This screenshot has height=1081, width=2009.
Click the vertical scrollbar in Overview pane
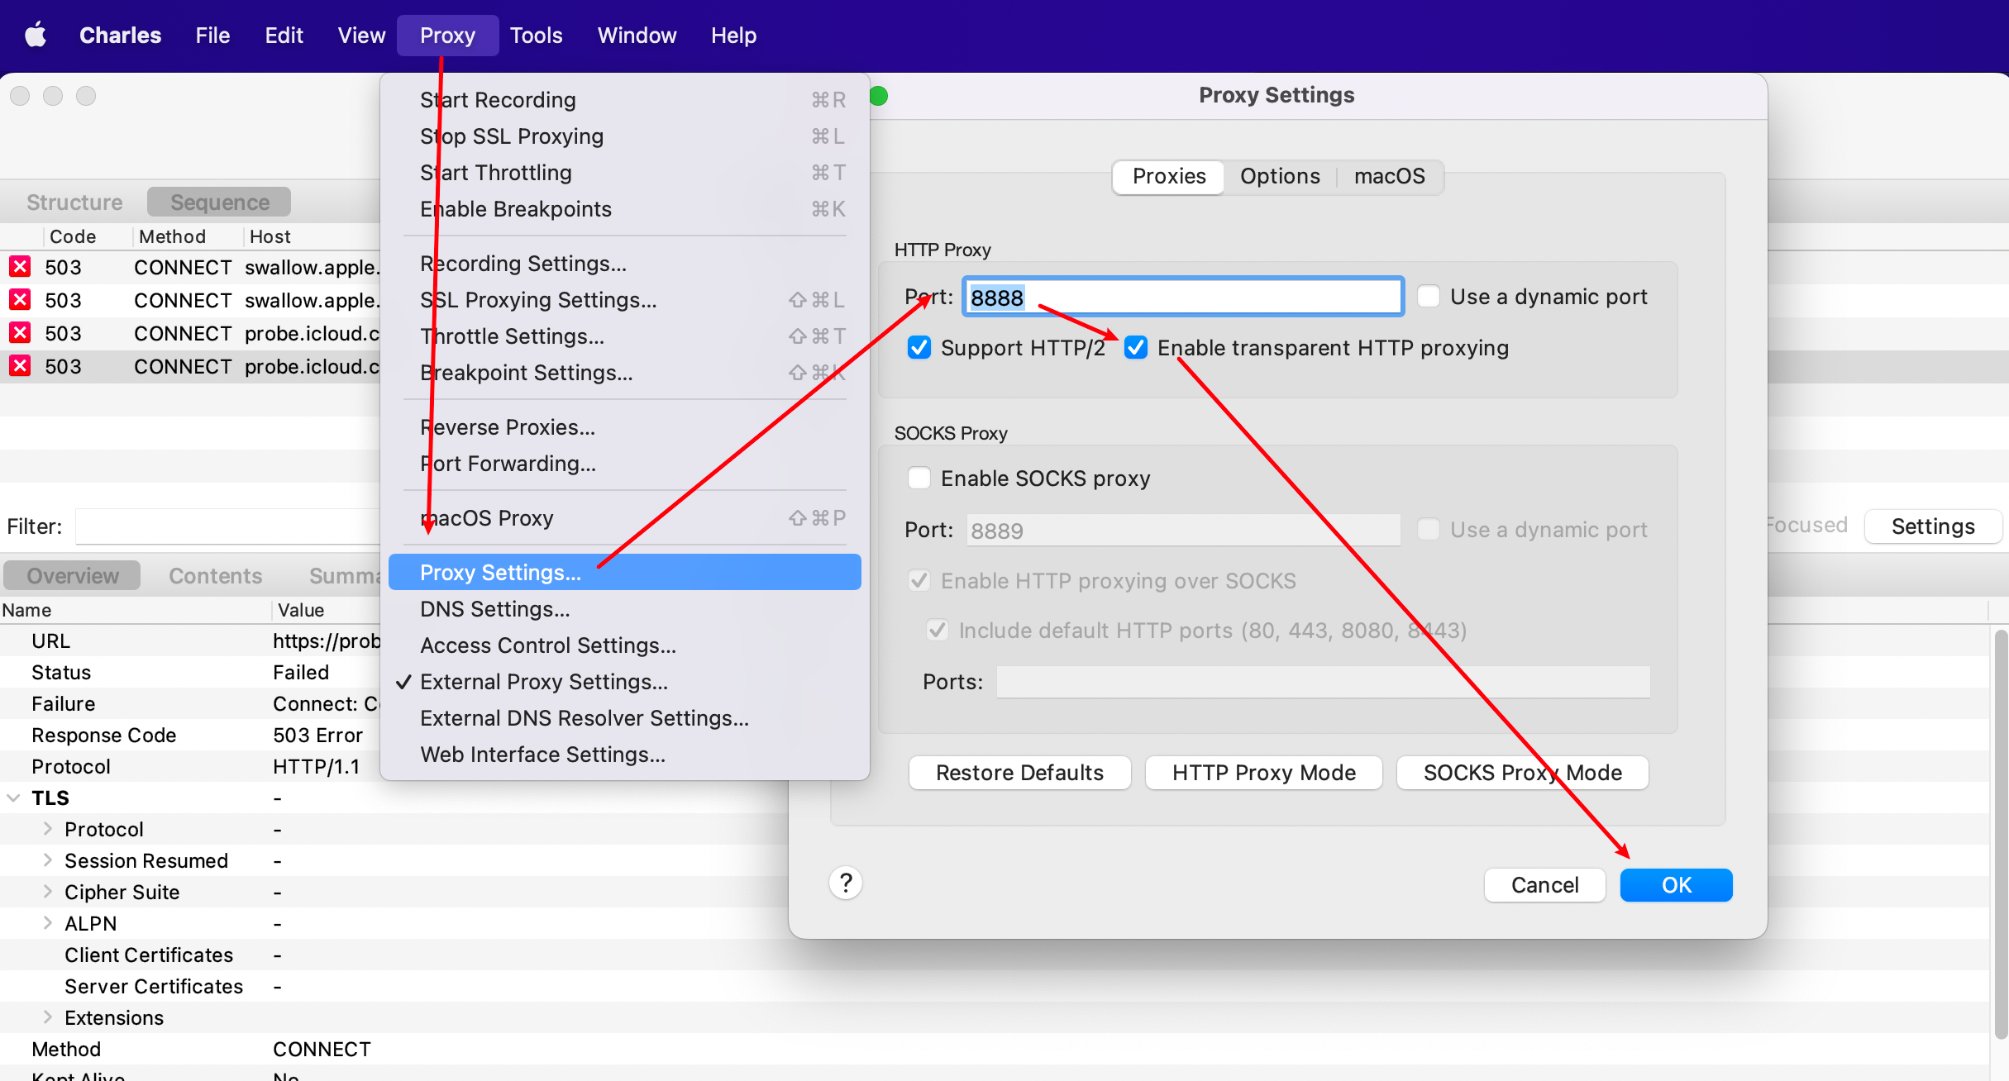[2001, 835]
